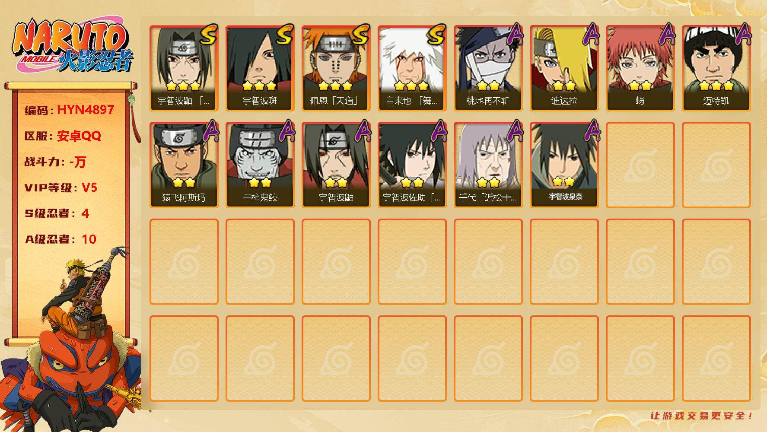Select the 猿飞阿斯玛 ninja card

pos(184,165)
